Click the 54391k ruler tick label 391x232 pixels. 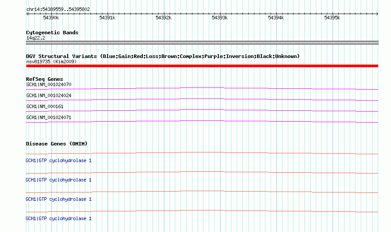[107, 18]
